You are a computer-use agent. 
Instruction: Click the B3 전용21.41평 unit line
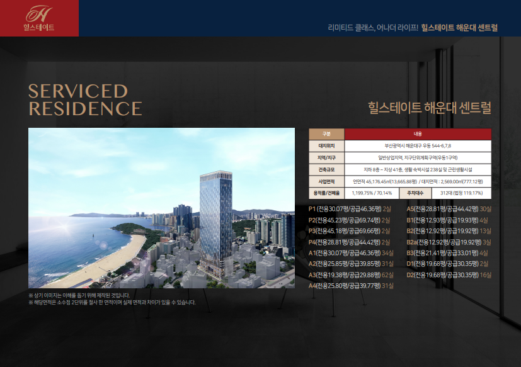[x=447, y=253]
